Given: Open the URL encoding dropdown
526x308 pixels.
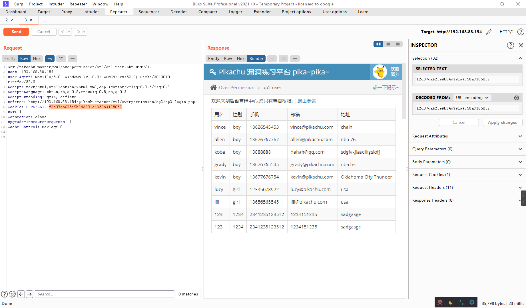Looking at the screenshot, I should point(472,98).
